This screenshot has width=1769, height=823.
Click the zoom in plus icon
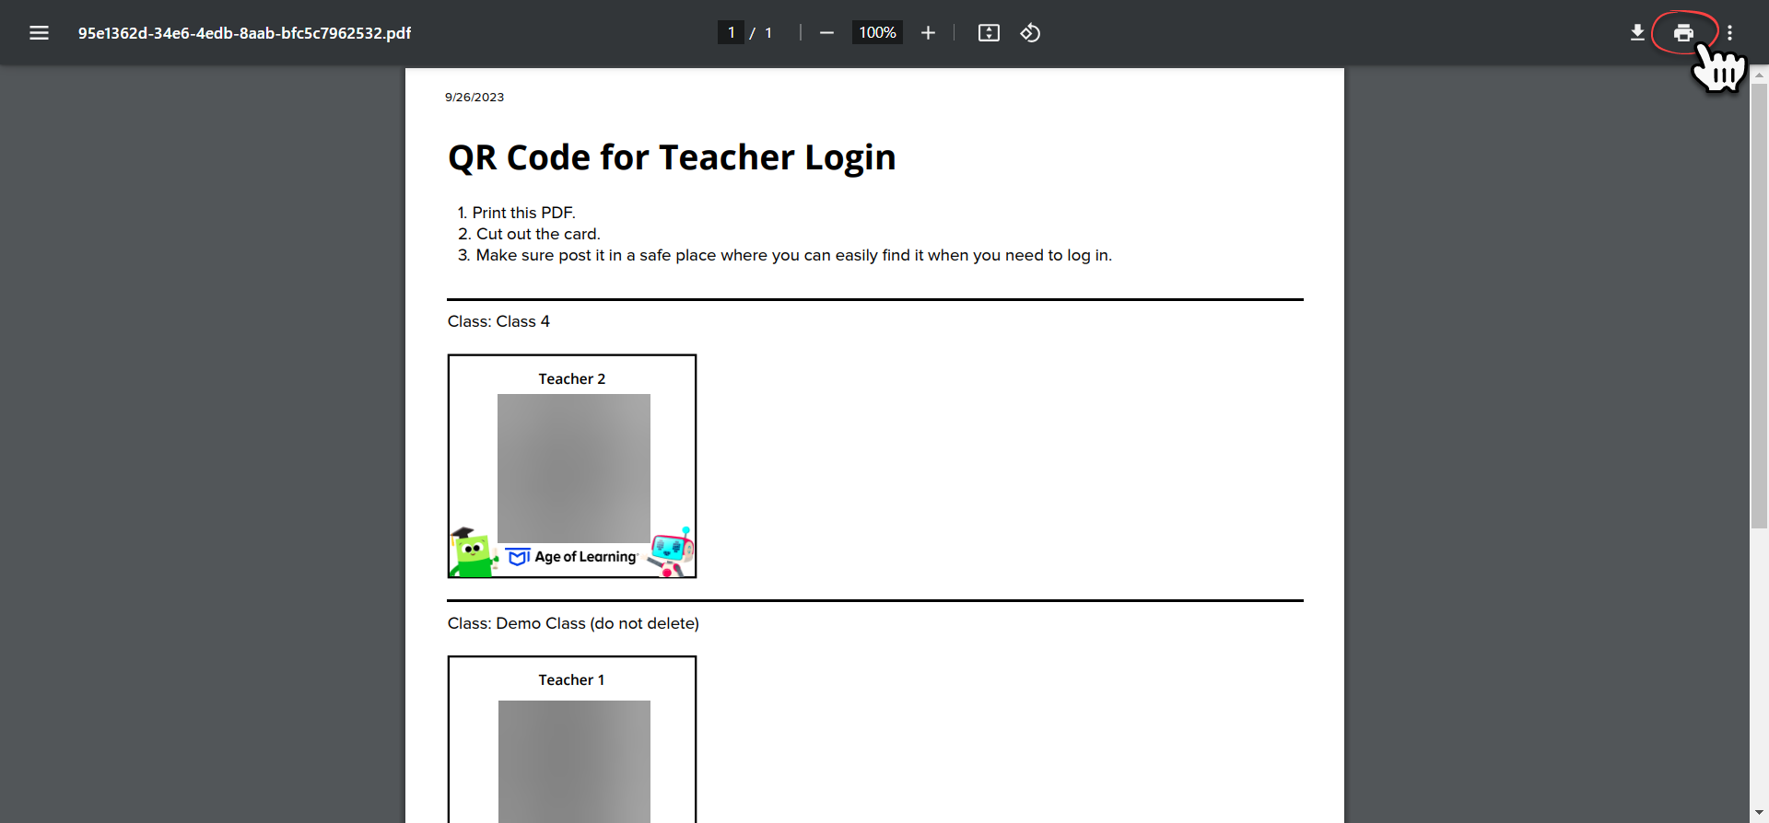[928, 33]
